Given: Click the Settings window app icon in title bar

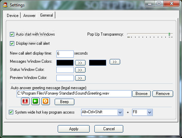Looking at the screenshot, I should click(5, 5).
